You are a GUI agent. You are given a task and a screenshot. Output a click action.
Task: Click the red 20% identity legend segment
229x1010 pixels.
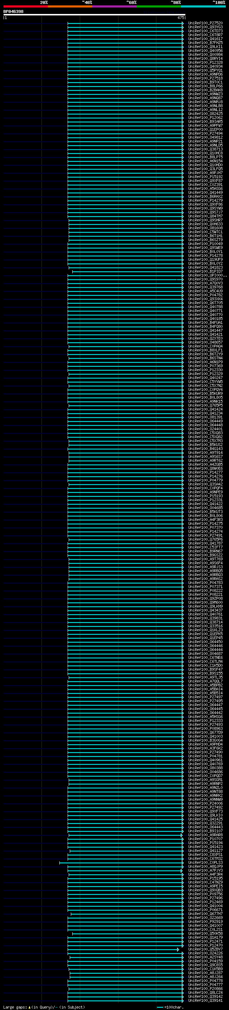click(25, 6)
